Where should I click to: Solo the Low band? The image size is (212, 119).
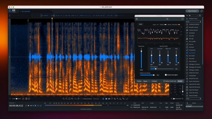[154, 63]
